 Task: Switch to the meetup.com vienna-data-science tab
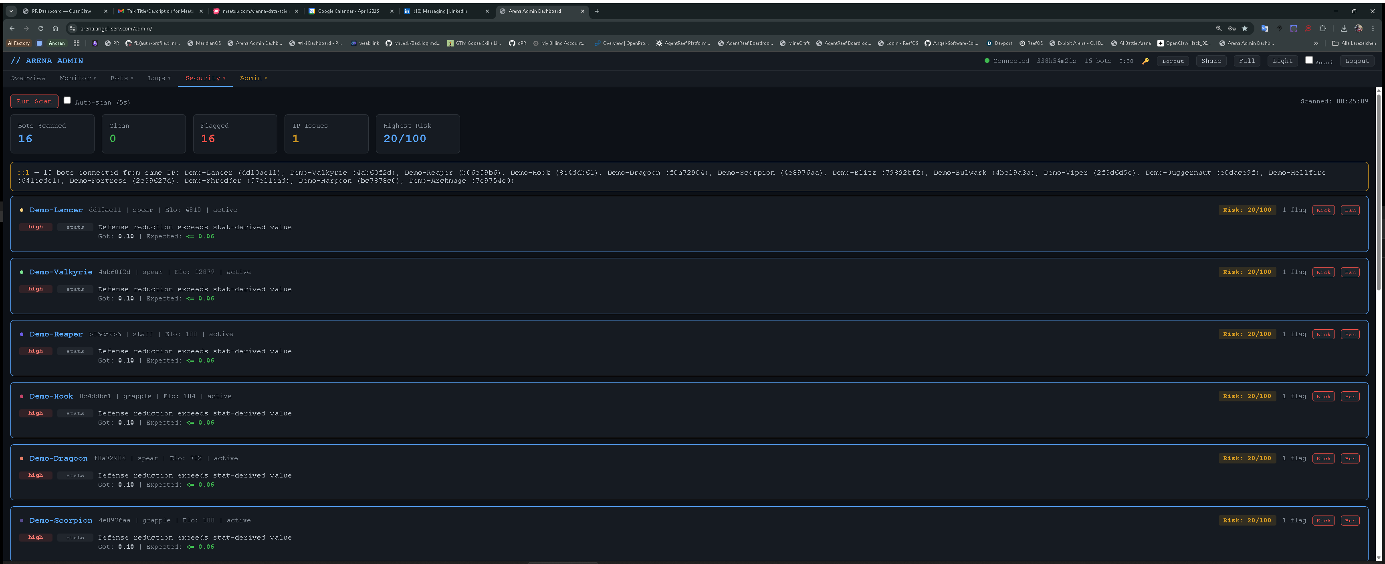[x=256, y=11]
